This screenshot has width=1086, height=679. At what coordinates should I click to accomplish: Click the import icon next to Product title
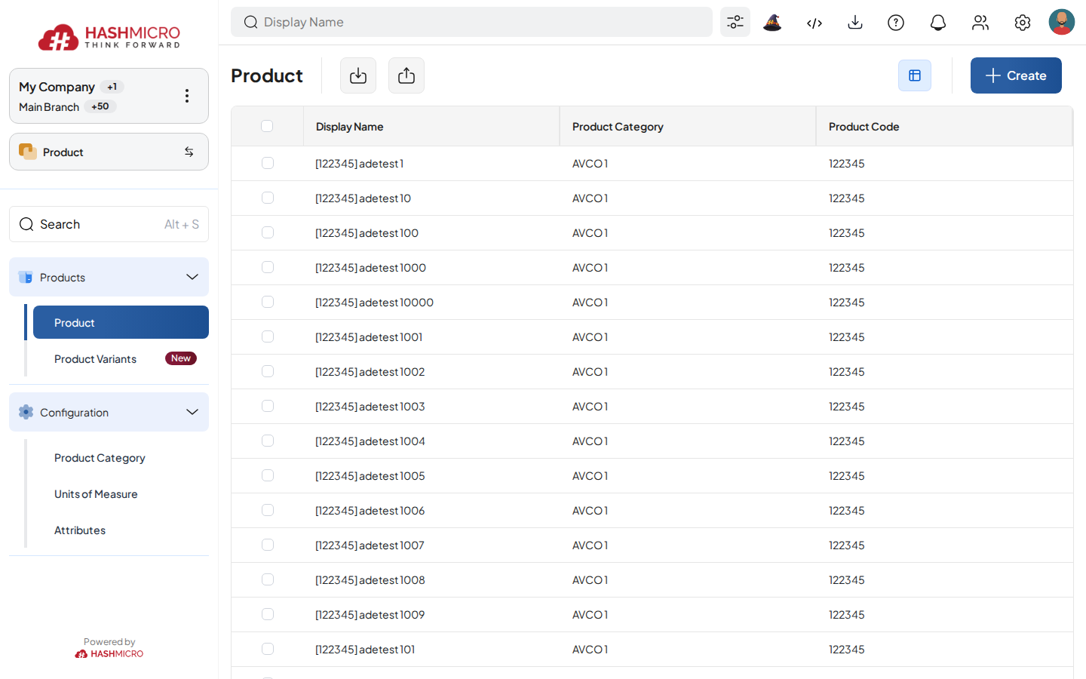click(358, 75)
